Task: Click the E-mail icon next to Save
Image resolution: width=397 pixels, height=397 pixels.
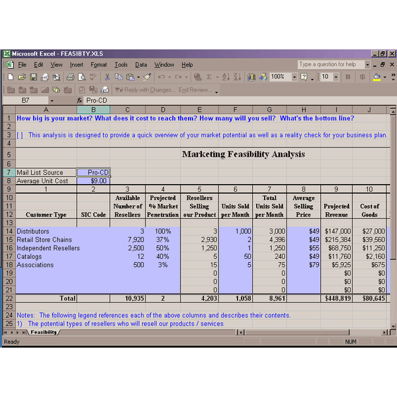Action: coord(45,77)
